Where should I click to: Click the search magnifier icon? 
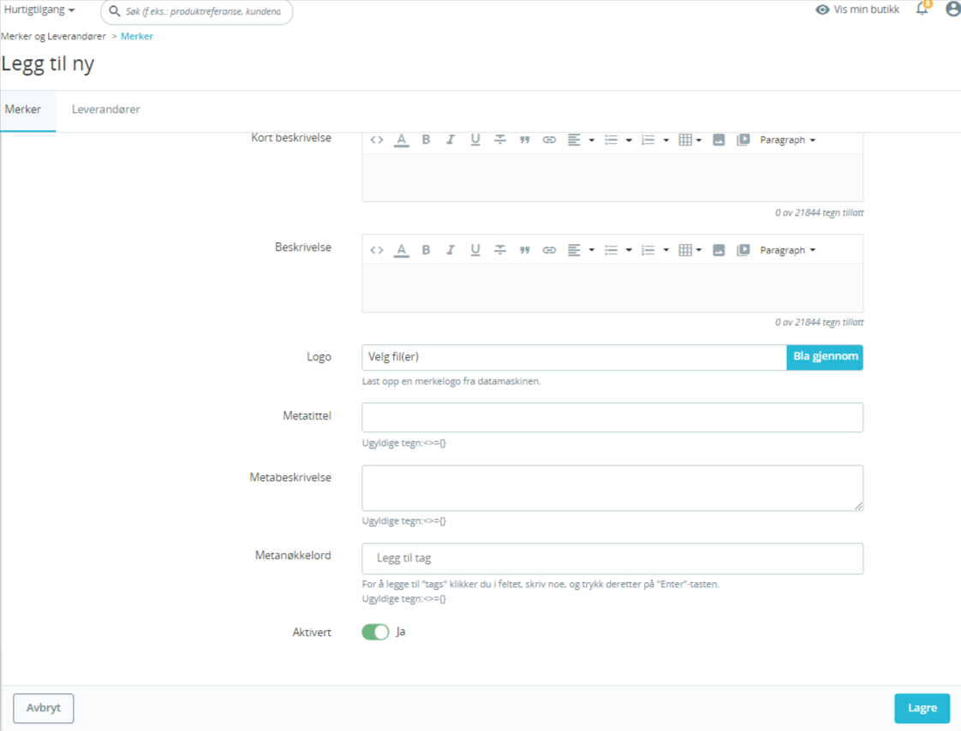[x=115, y=11]
